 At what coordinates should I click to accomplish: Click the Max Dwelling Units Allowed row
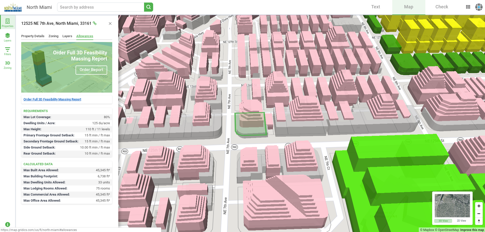tap(67, 182)
